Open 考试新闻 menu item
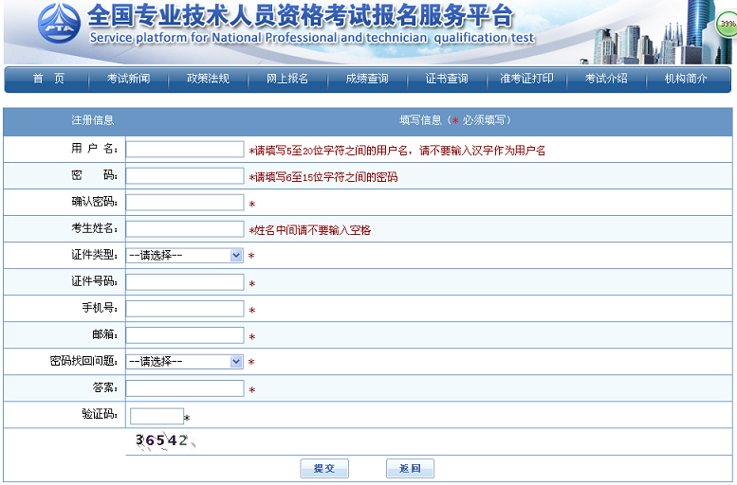Viewport: 737px width, 485px height. 128,79
